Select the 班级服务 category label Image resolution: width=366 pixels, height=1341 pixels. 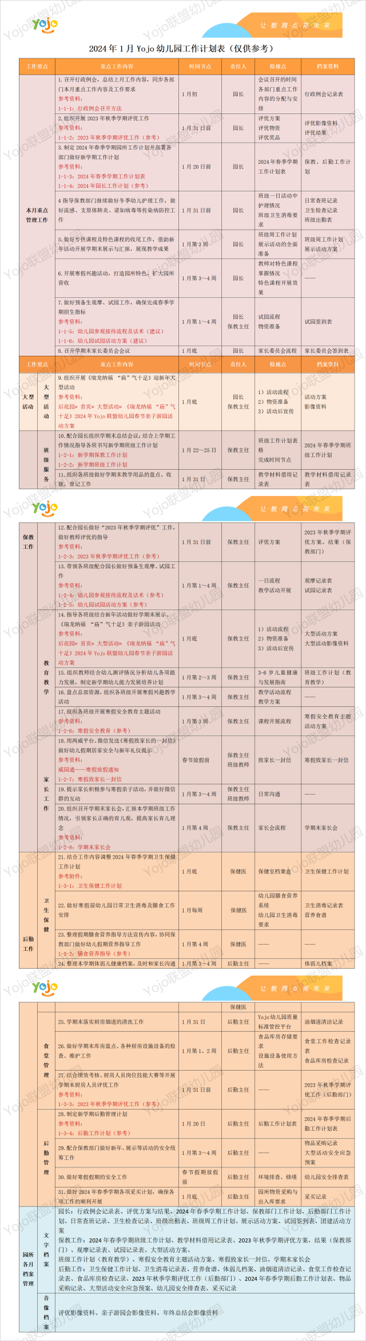46,465
